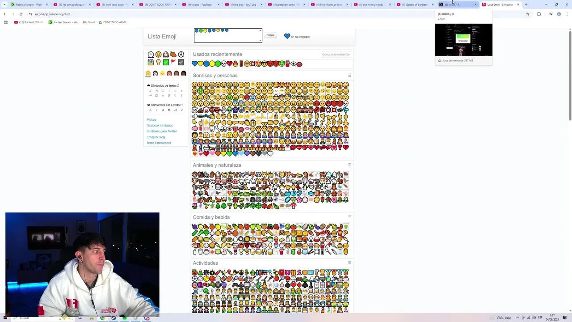The width and height of the screenshot is (572, 322).
Task: Click the Búsqueda instantánea search field
Action: (336, 54)
